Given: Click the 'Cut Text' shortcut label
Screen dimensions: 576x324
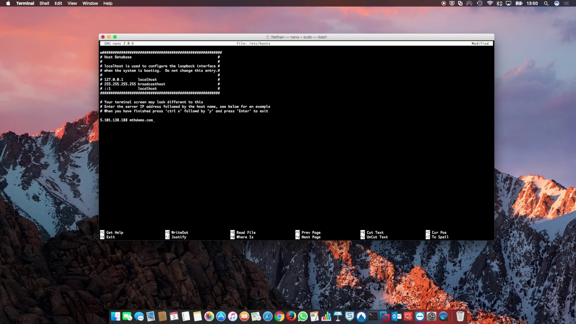Looking at the screenshot, I should (x=375, y=233).
